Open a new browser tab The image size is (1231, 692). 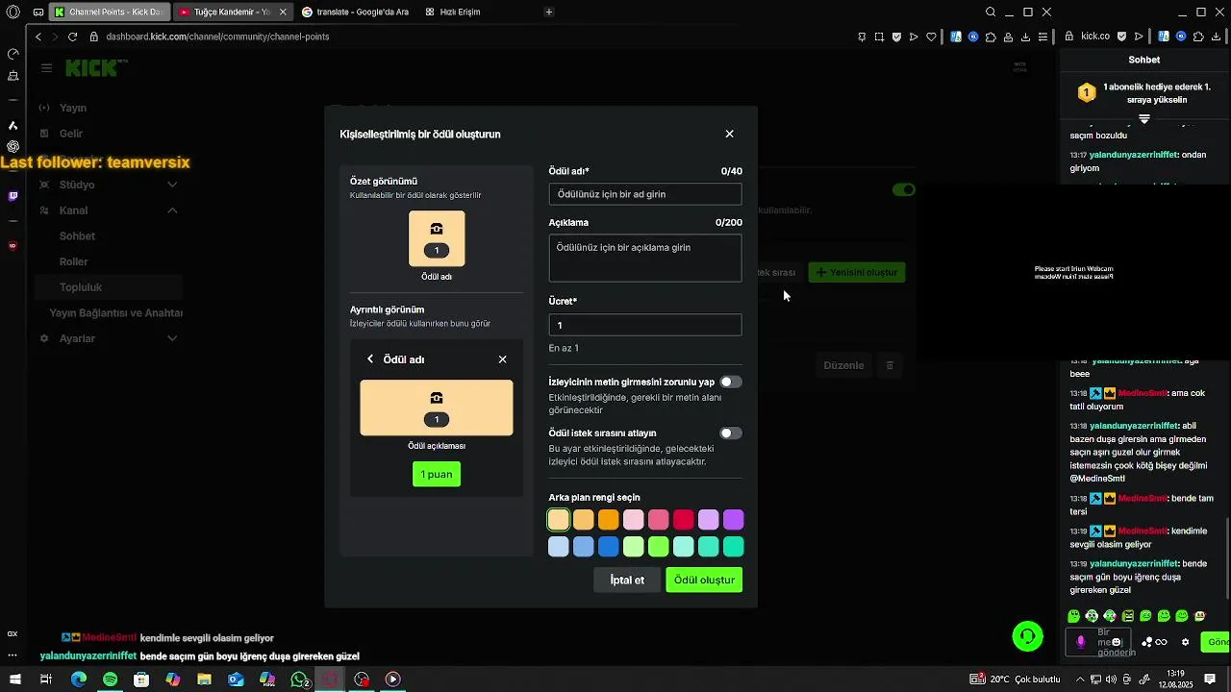tap(548, 12)
